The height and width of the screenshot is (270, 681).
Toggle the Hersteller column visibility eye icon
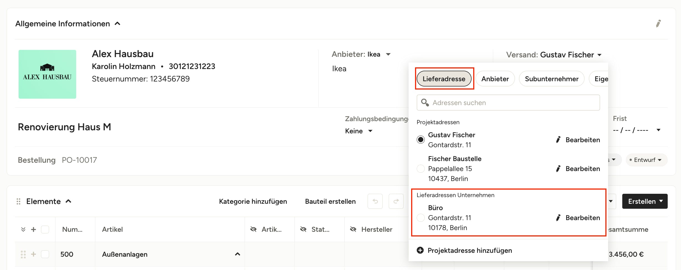(353, 229)
